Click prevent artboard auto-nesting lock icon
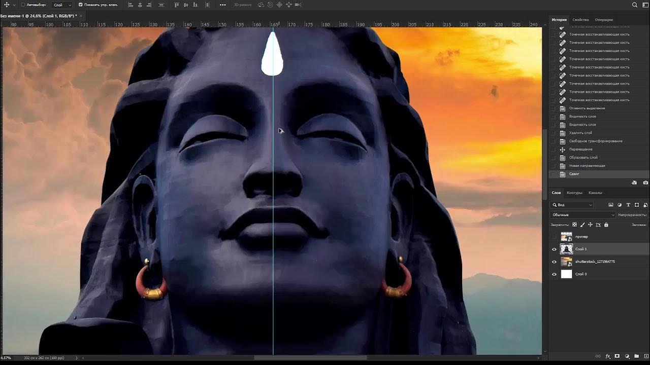This screenshot has height=365, width=650. (598, 225)
